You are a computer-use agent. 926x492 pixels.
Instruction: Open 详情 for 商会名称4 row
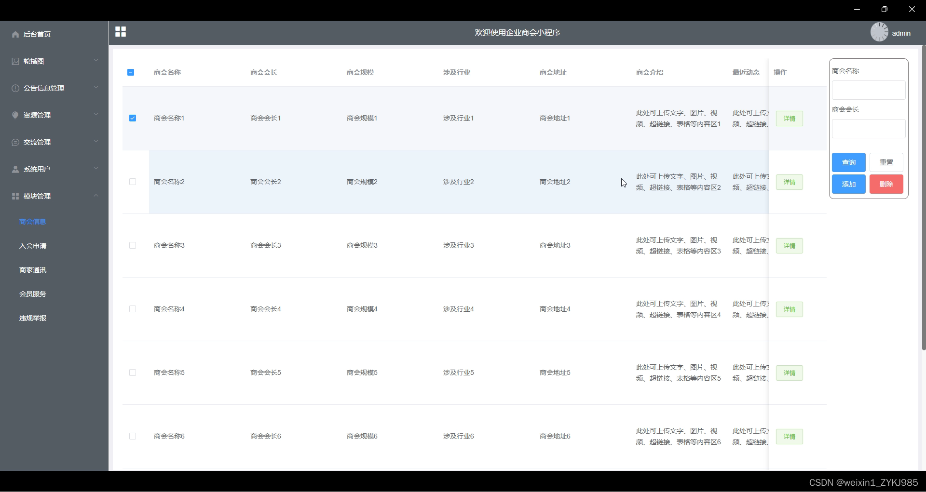point(789,309)
